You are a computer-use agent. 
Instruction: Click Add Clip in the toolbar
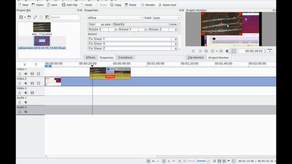point(70,5)
